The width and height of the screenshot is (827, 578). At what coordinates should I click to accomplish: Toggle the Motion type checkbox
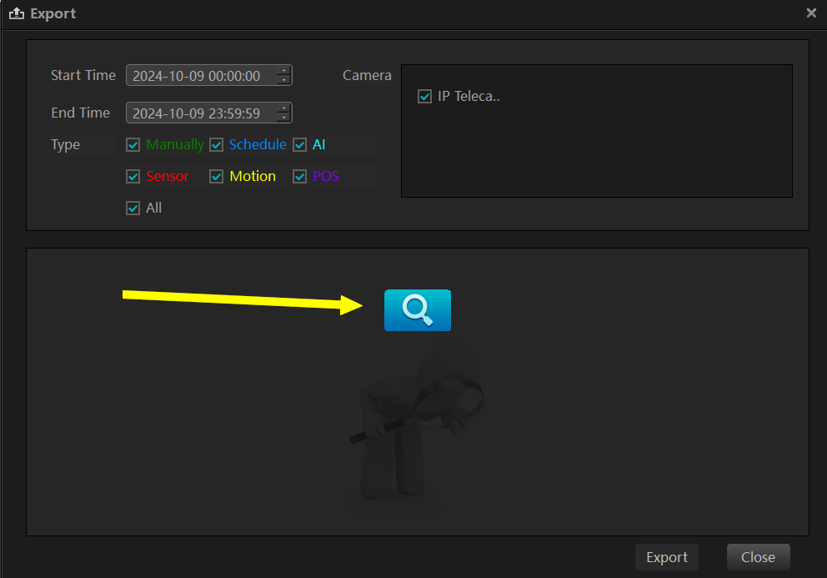click(216, 176)
